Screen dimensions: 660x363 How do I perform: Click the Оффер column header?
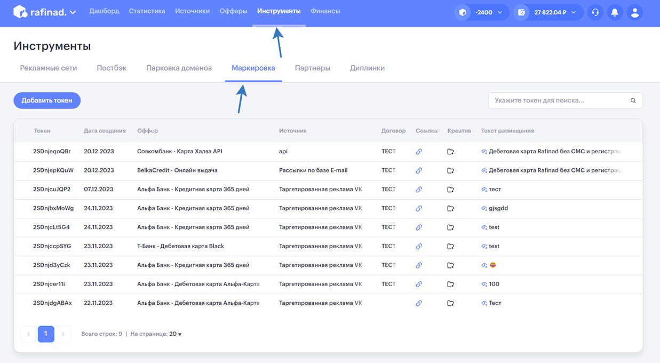[147, 131]
